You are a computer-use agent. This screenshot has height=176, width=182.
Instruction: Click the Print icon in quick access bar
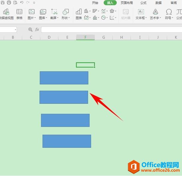point(9,2)
